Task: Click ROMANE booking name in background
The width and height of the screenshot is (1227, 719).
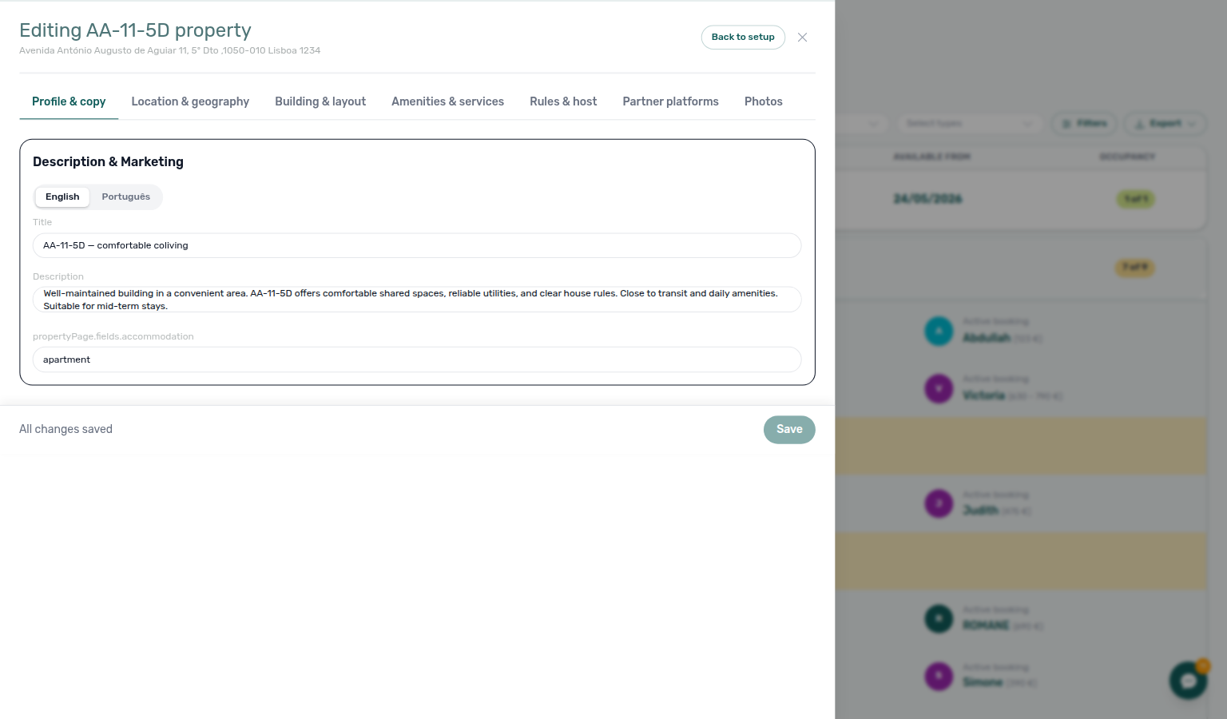Action: tap(986, 626)
